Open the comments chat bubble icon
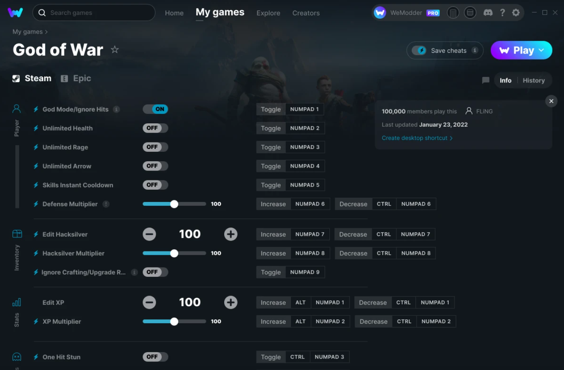The image size is (564, 370). click(486, 80)
